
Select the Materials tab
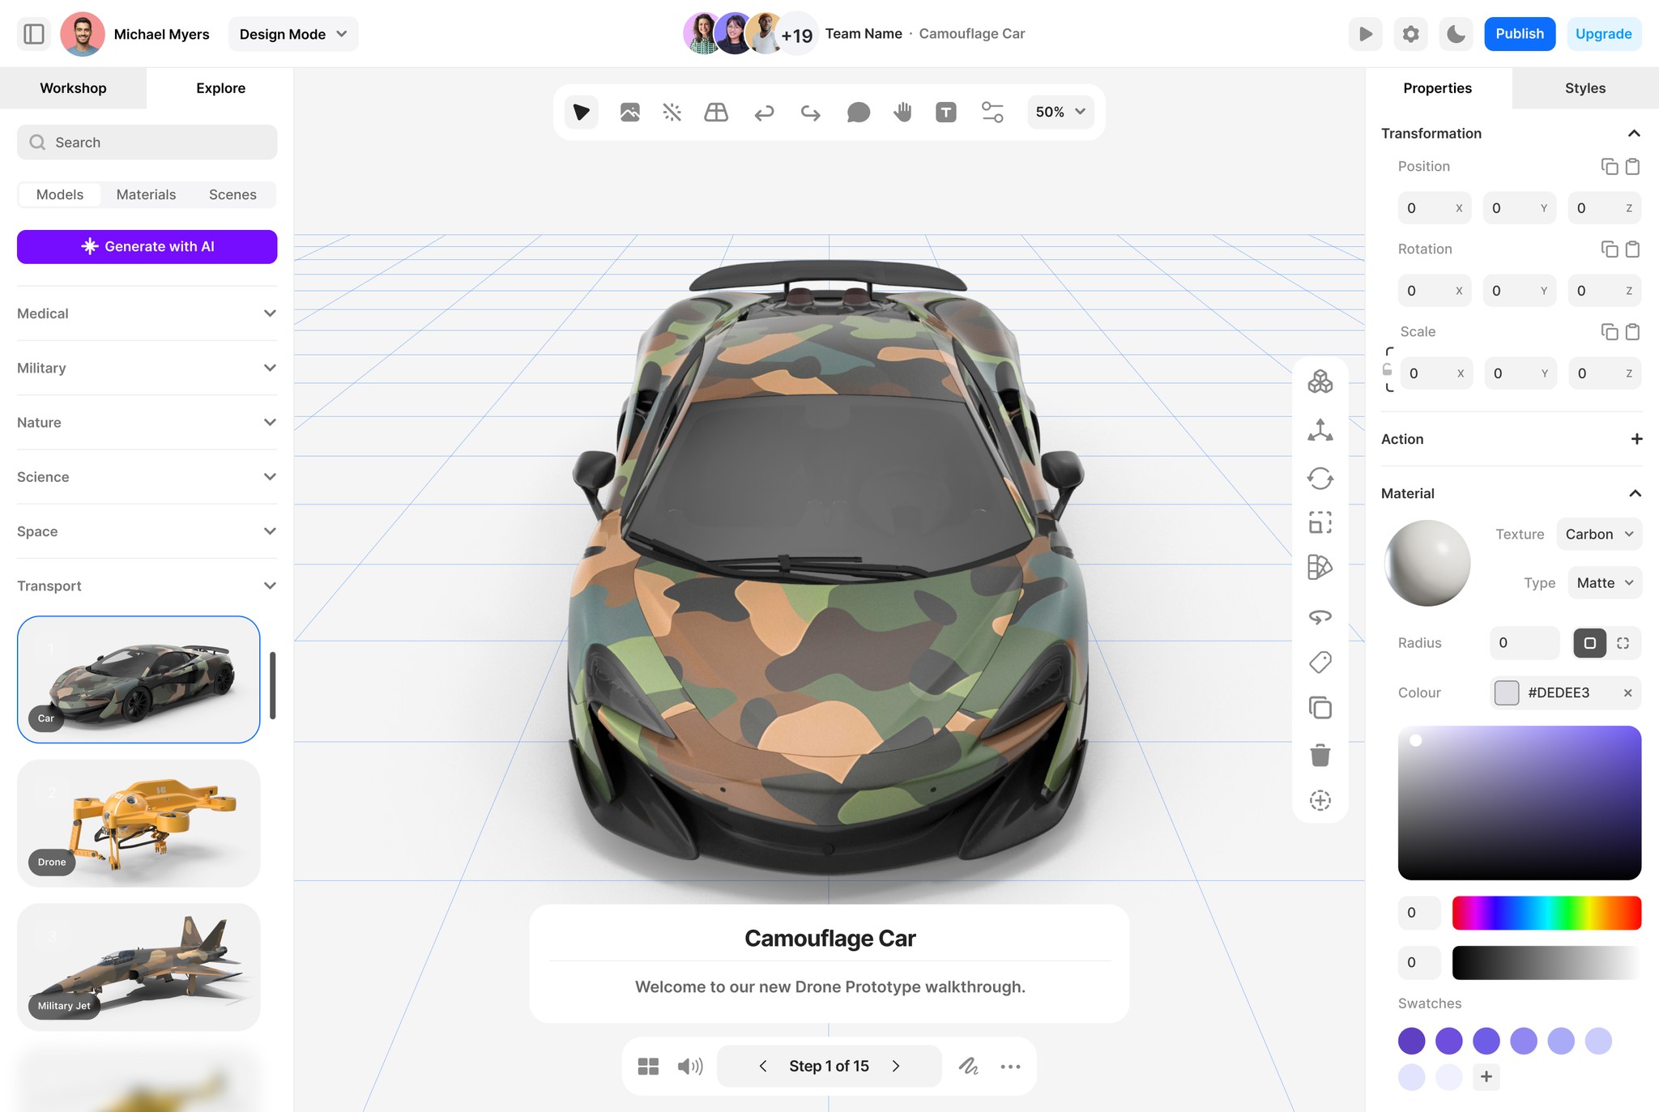[x=146, y=194]
